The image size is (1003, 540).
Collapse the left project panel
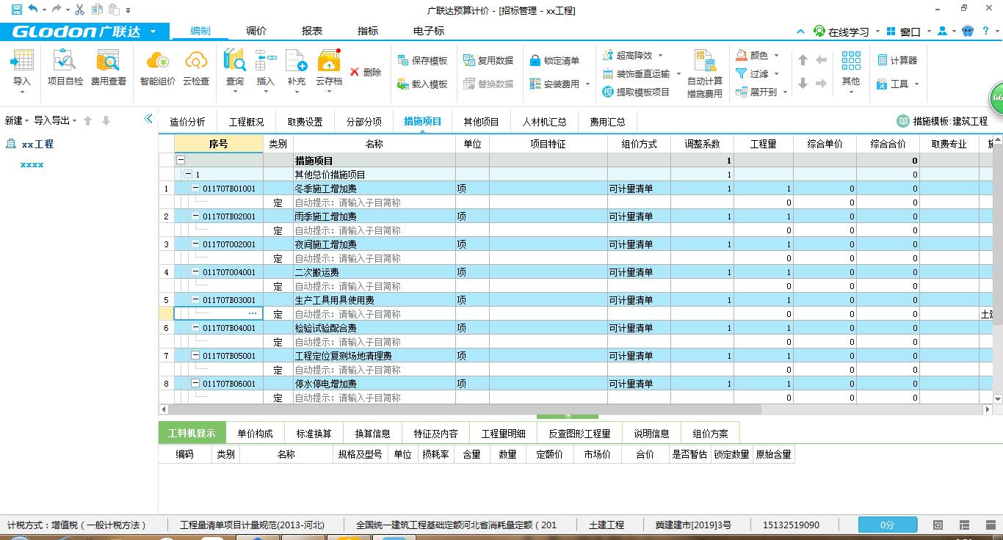pos(148,119)
